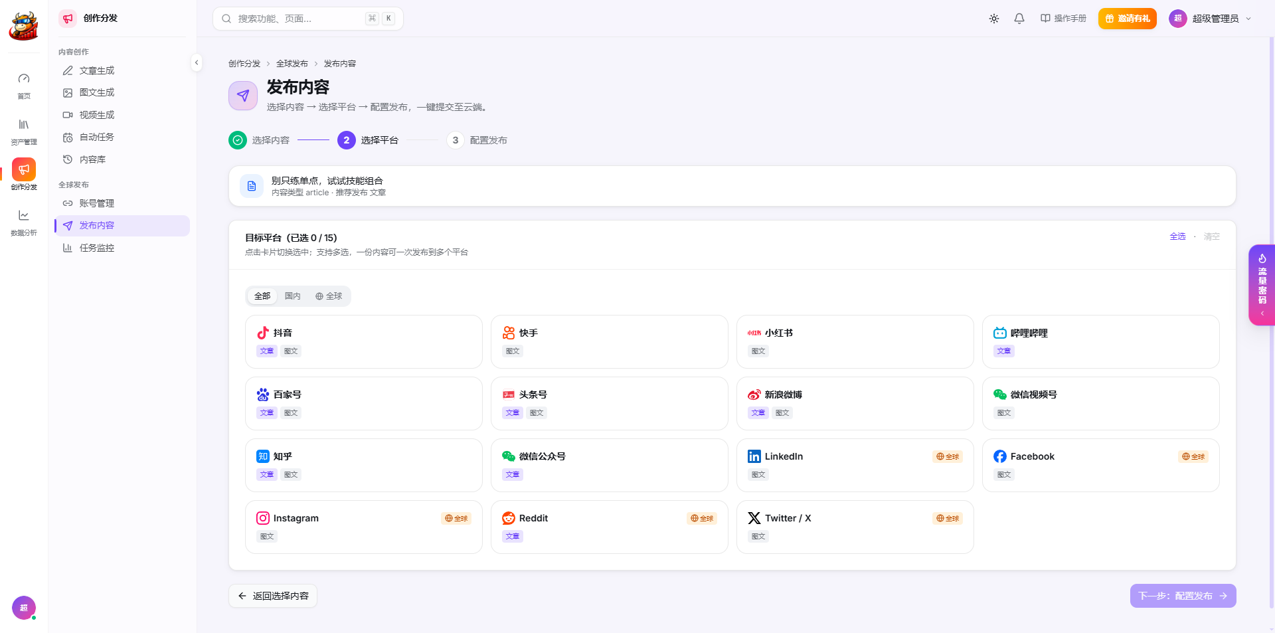The width and height of the screenshot is (1275, 633).
Task: Open 任务监控 in sidebar
Action: pyautogui.click(x=122, y=248)
